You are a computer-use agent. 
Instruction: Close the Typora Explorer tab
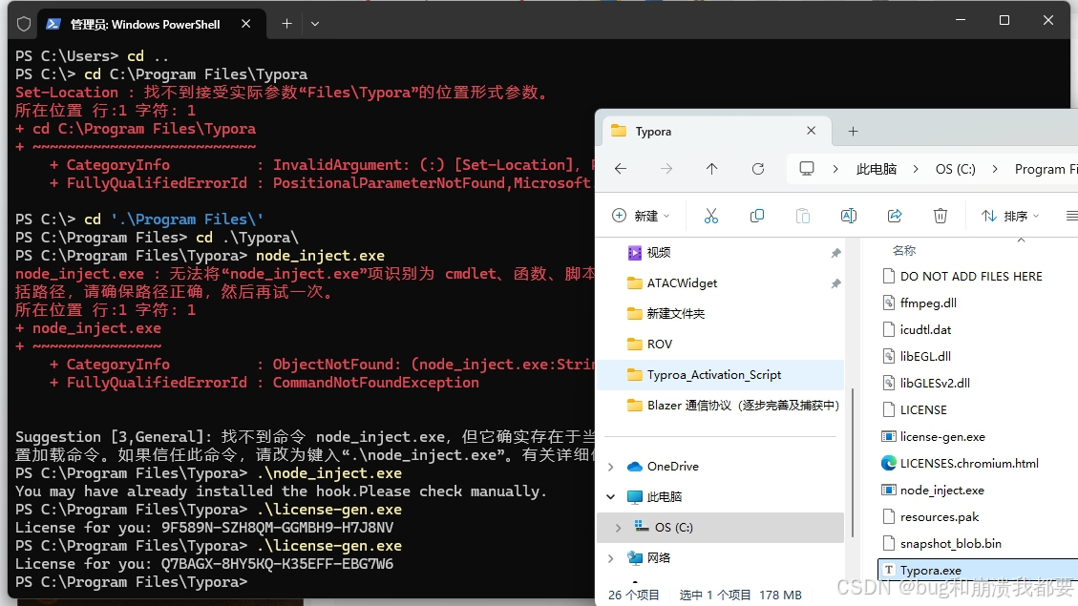coord(812,131)
